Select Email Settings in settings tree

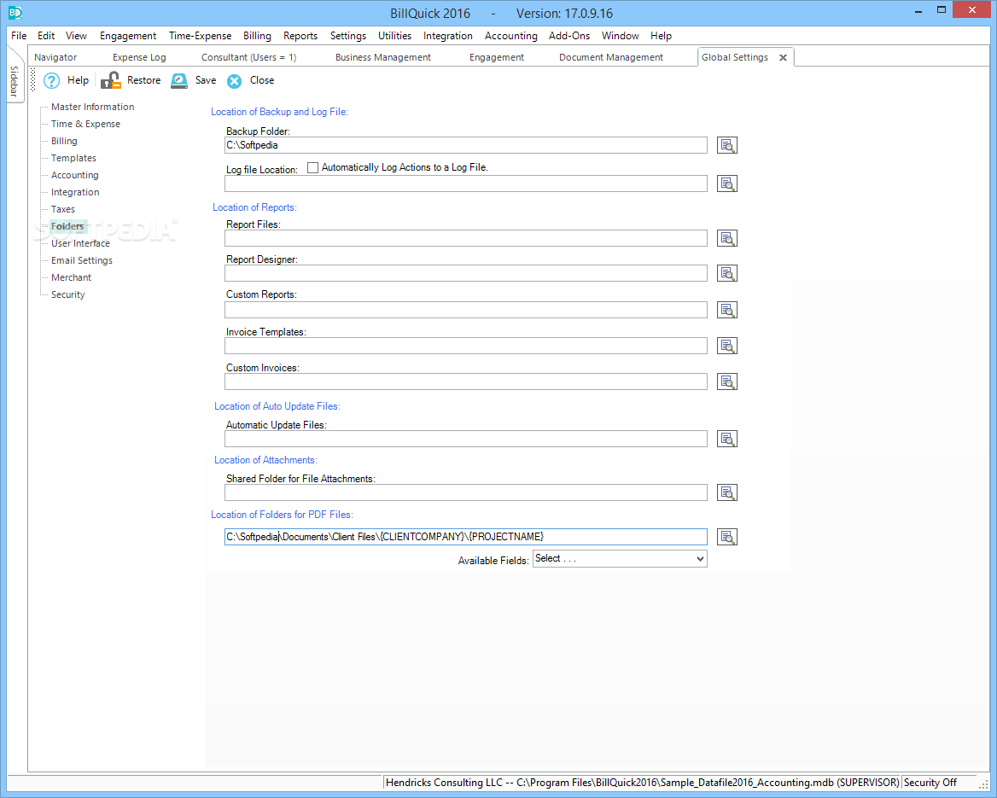point(81,260)
